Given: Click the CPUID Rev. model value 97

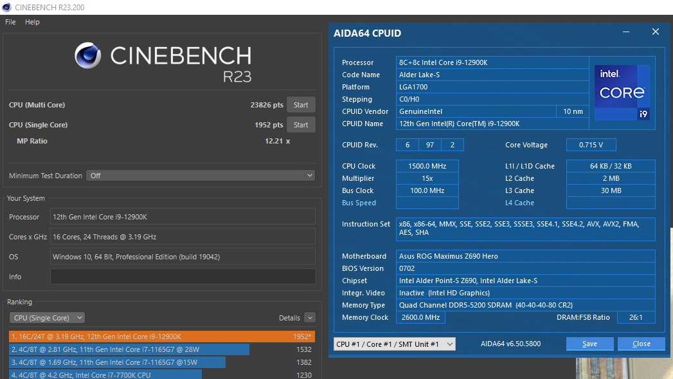Looking at the screenshot, I should 429,145.
